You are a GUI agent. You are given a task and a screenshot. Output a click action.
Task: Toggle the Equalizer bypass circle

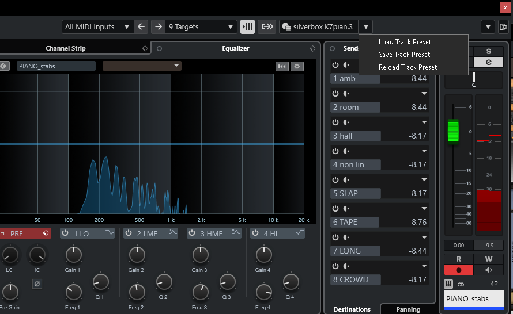click(159, 49)
